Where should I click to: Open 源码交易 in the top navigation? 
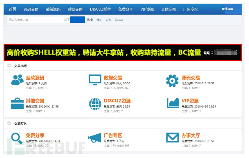31,9
